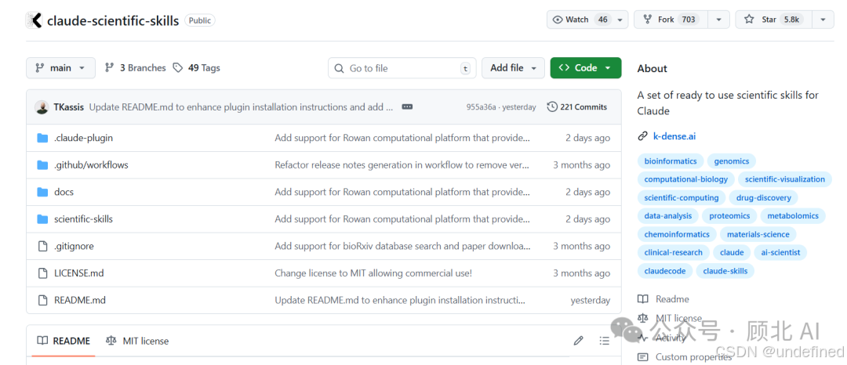Click the K-Dense repository logo icon
The height and width of the screenshot is (365, 847).
(x=34, y=20)
